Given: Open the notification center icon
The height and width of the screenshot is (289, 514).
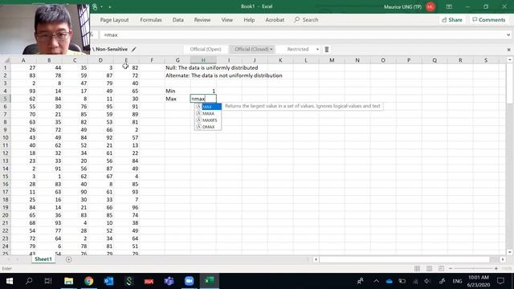Looking at the screenshot, I should coord(500,281).
